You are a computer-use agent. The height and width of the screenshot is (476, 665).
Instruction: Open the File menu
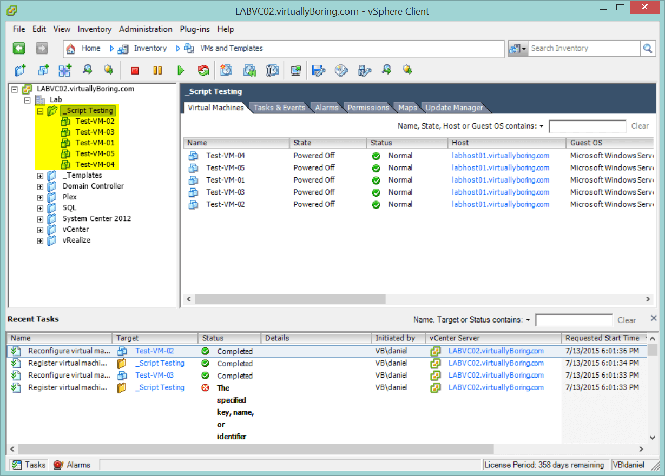[x=19, y=29]
